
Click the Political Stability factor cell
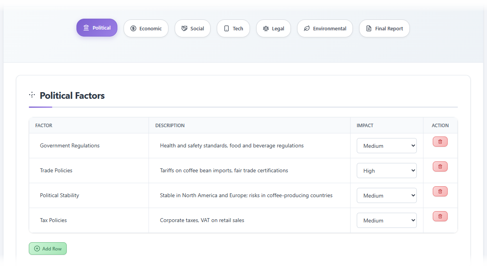click(x=60, y=196)
